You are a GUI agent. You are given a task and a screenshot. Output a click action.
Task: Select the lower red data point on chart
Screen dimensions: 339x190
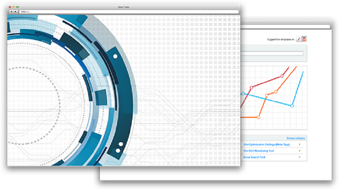(x=251, y=87)
